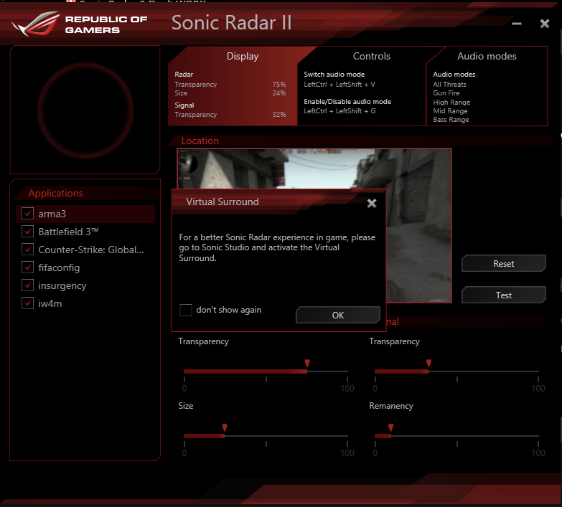
Task: Adjust the Remanency slider handle
Action: 390,428
